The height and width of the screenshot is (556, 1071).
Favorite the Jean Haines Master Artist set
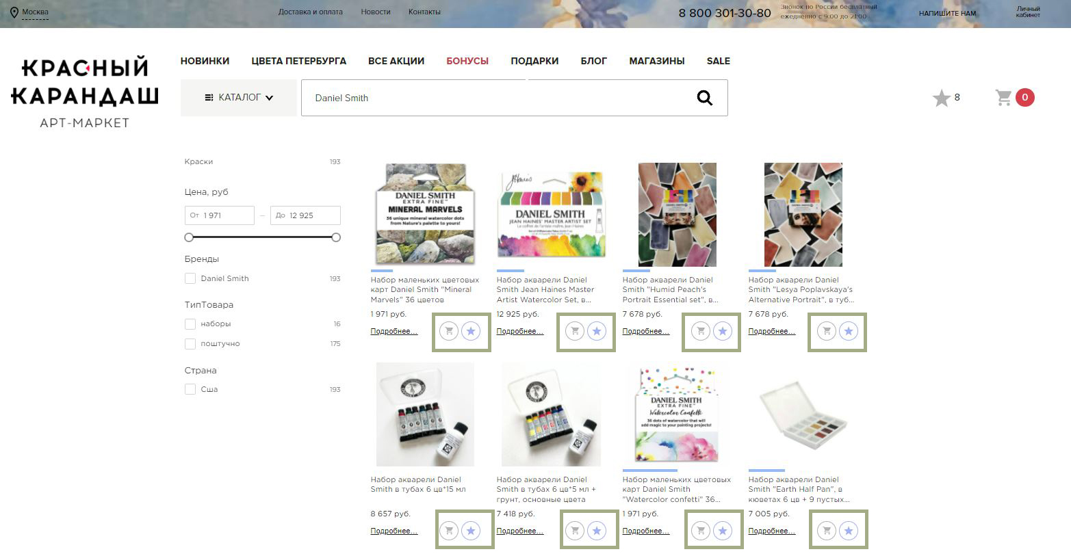point(597,332)
